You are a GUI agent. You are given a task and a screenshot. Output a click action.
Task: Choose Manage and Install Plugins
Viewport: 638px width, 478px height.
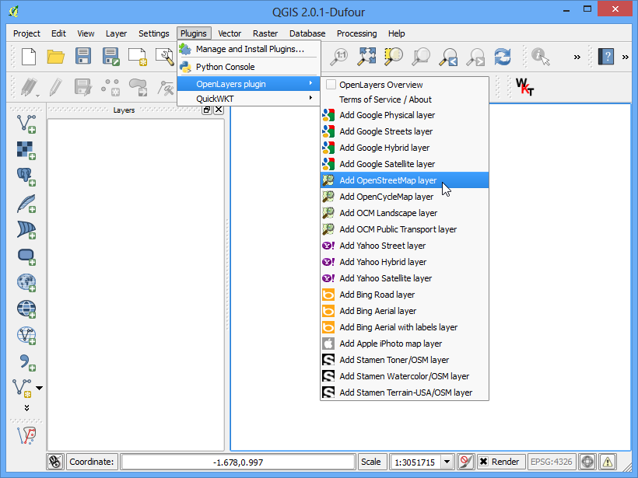coord(249,49)
